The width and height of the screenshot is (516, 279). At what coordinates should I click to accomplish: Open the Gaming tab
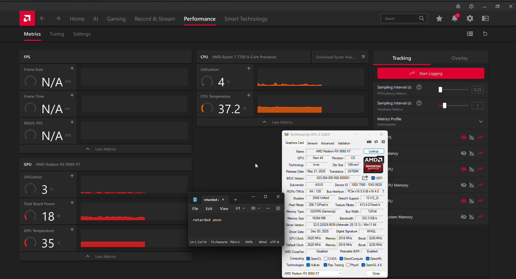(x=116, y=19)
